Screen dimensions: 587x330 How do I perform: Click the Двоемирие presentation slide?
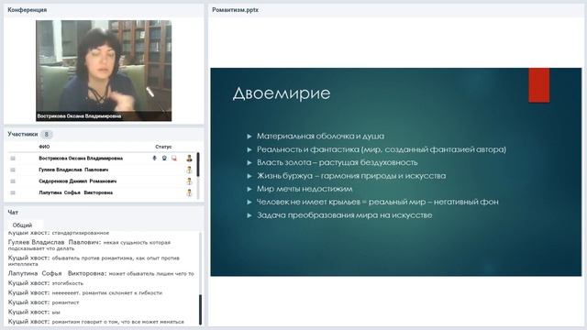[x=396, y=172]
